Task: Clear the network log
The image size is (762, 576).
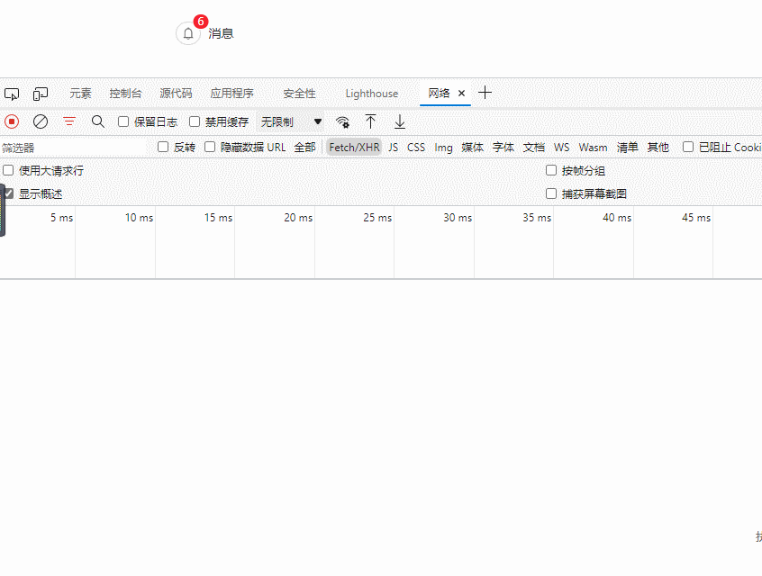Action: pyautogui.click(x=41, y=121)
